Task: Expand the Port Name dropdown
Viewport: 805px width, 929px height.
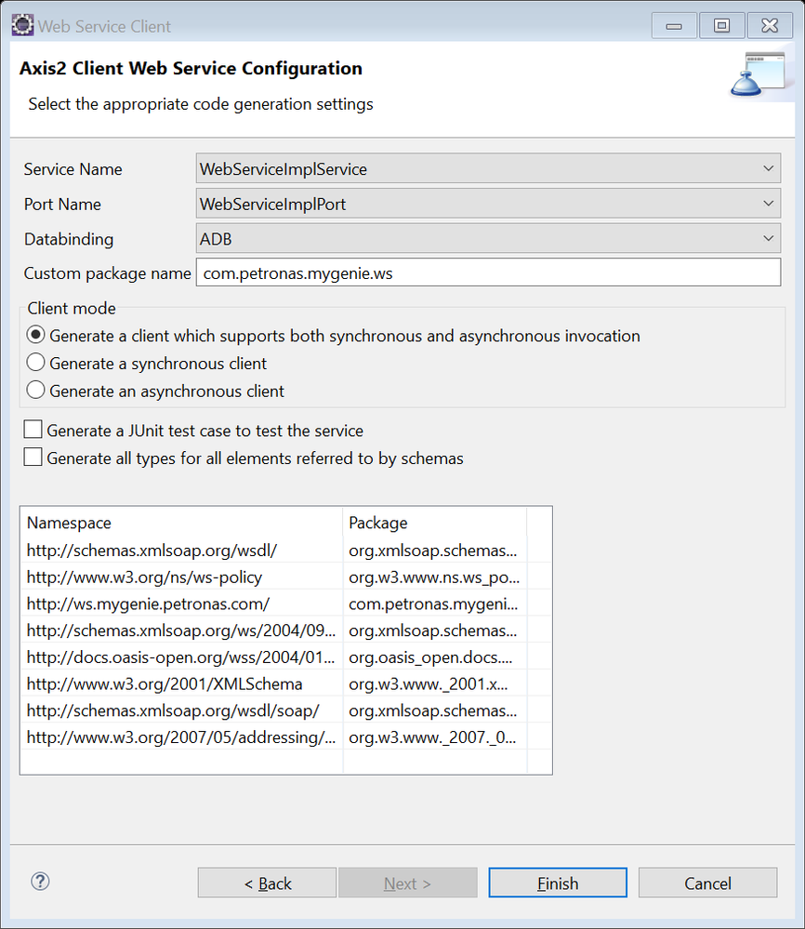Action: (x=488, y=204)
